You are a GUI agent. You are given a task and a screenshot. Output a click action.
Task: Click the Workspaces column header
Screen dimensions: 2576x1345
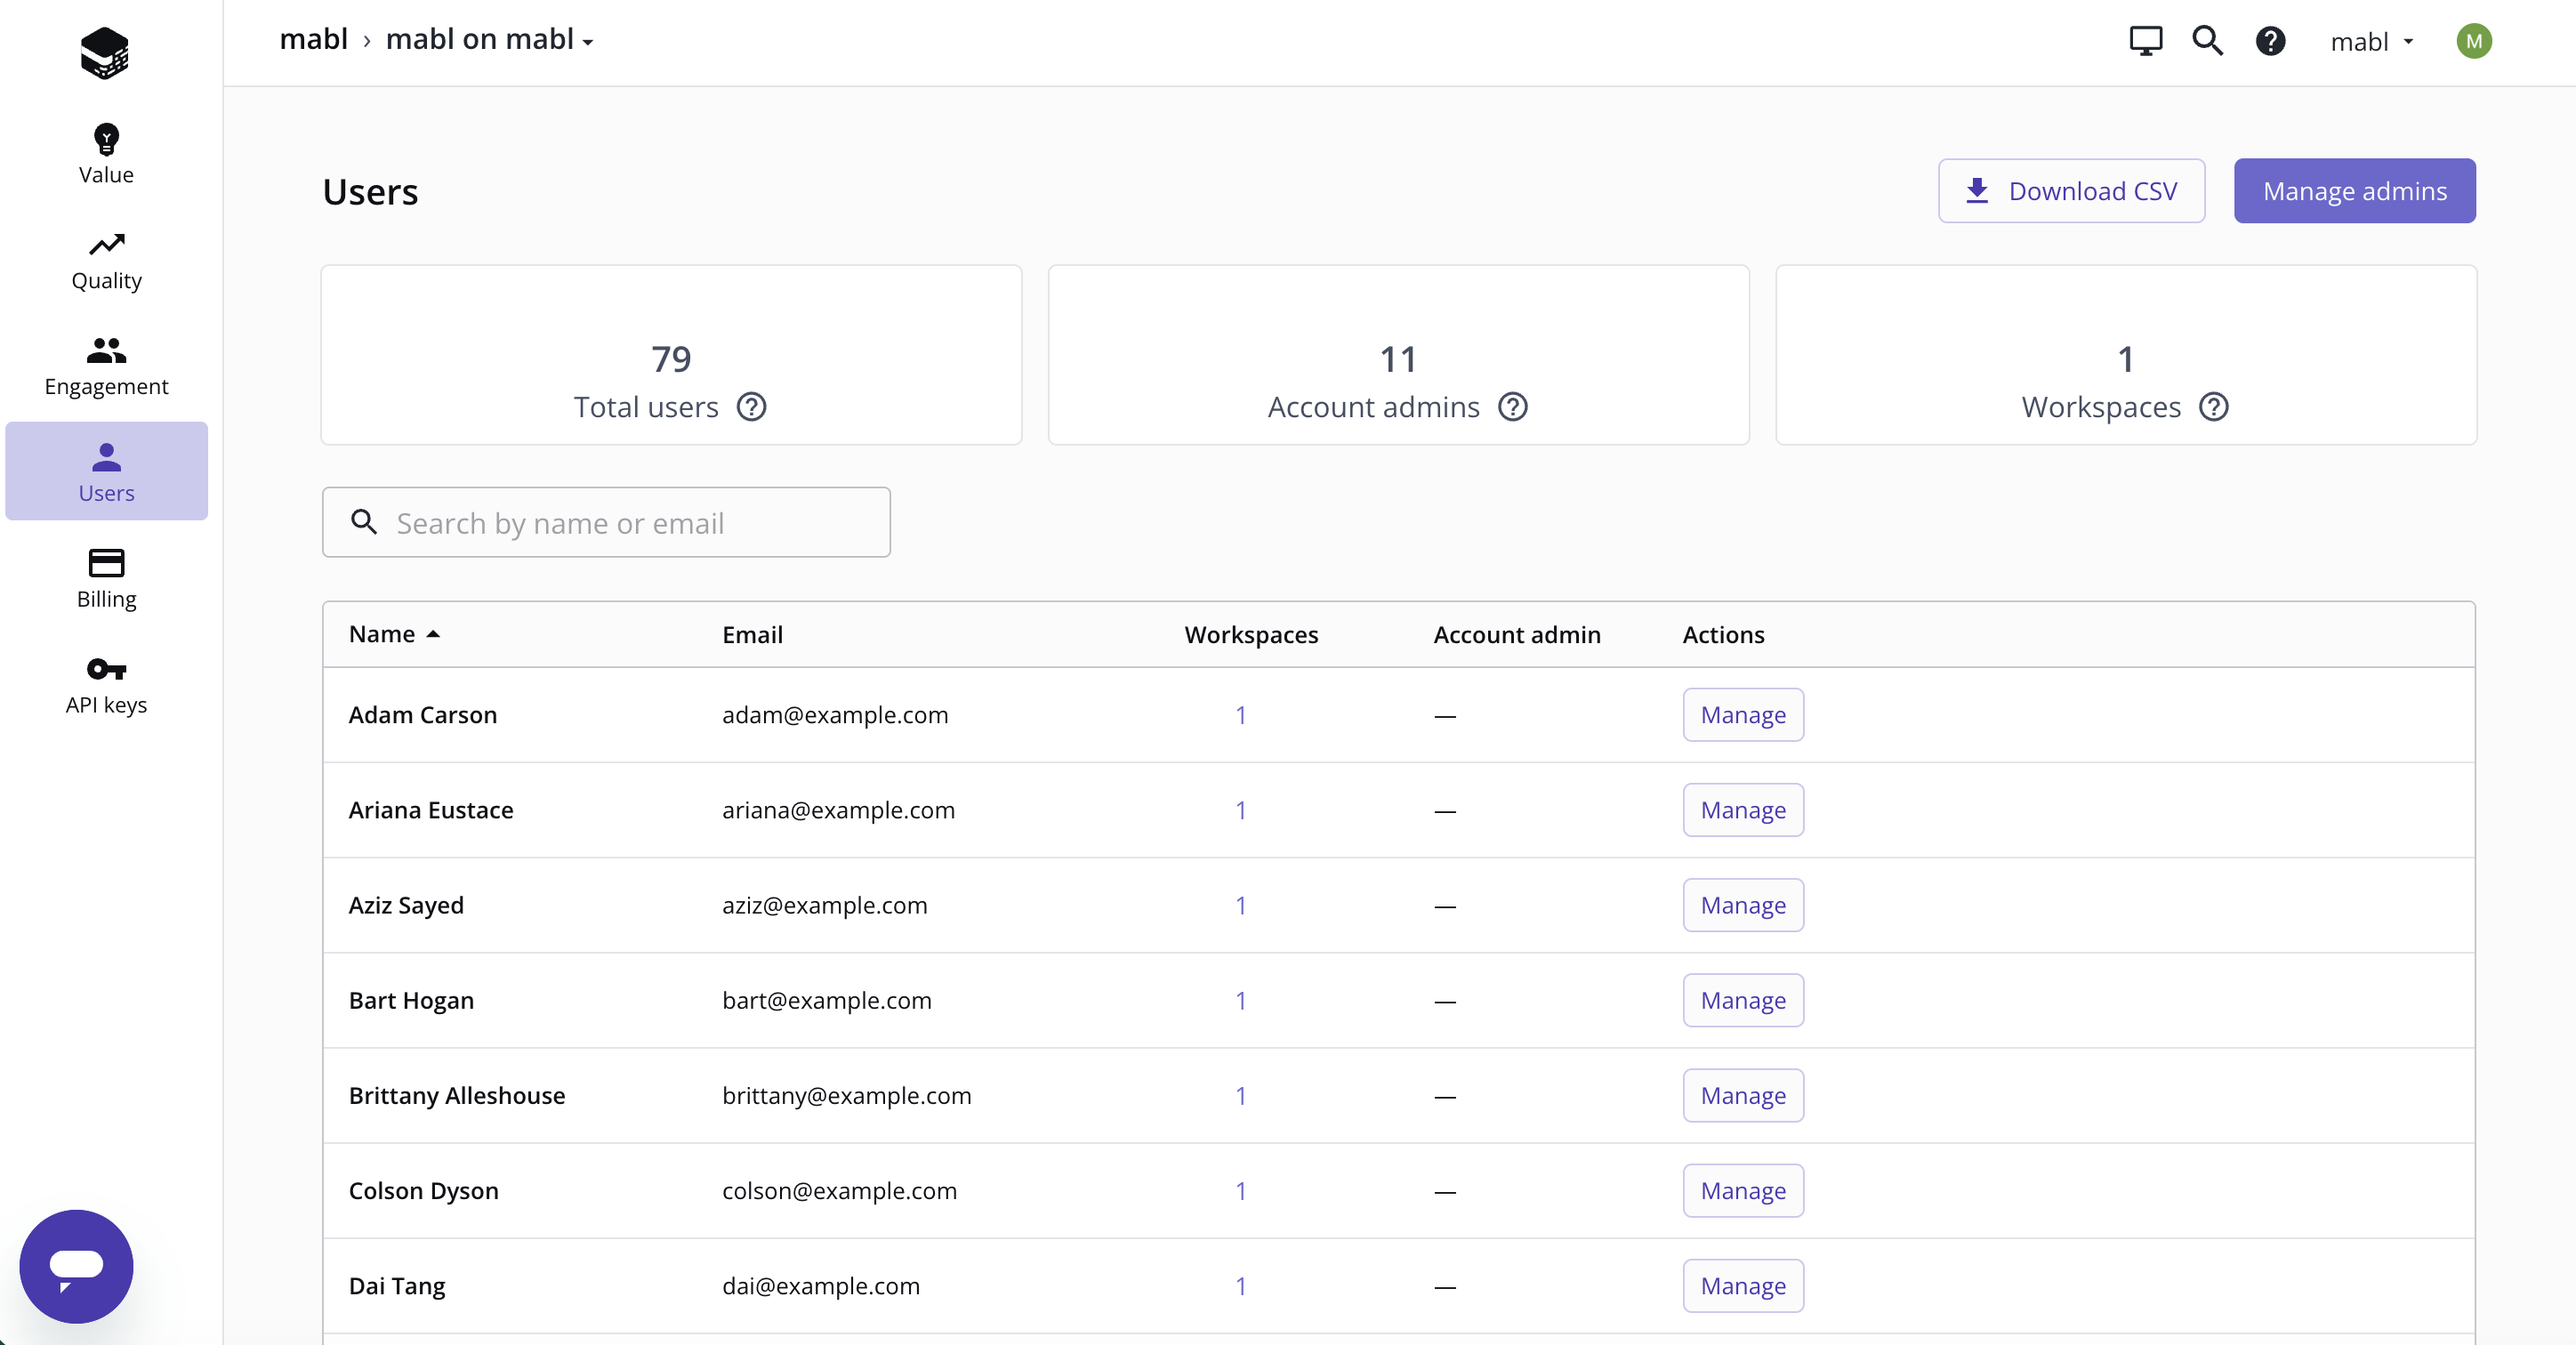pyautogui.click(x=1251, y=634)
